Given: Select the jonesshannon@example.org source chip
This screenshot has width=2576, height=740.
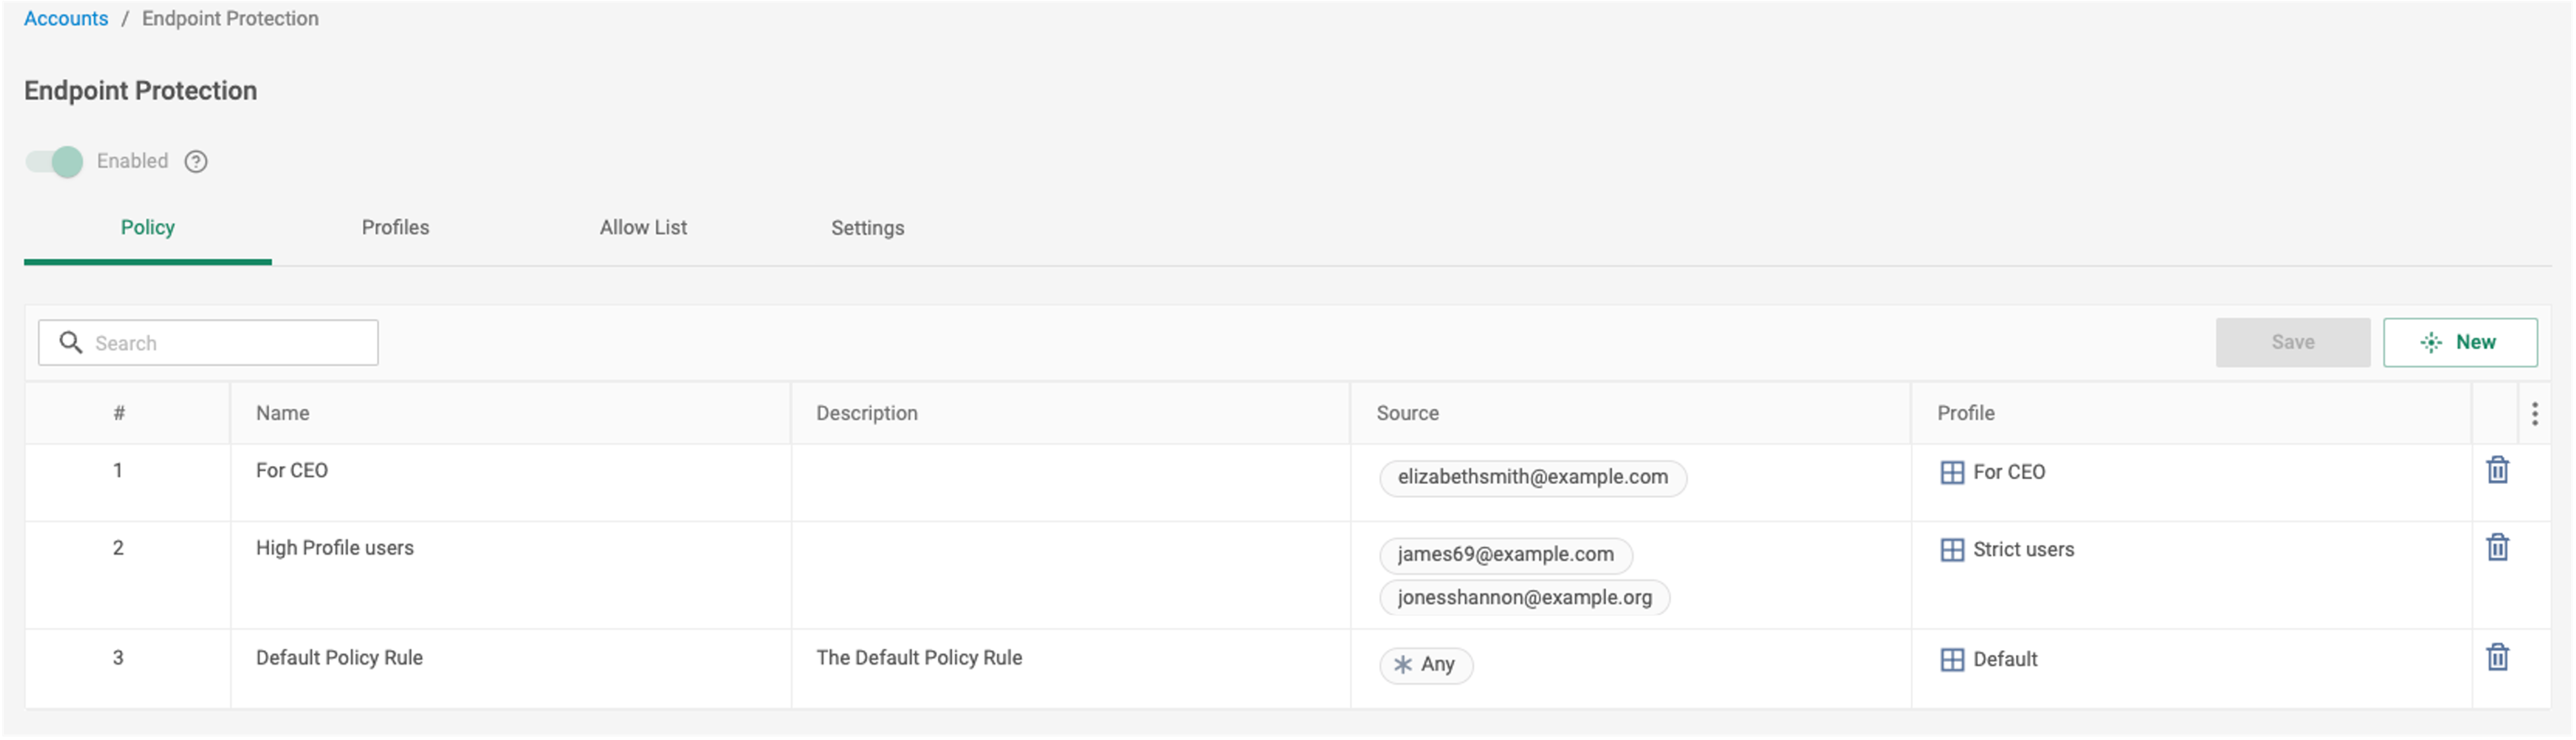Looking at the screenshot, I should (1524, 598).
